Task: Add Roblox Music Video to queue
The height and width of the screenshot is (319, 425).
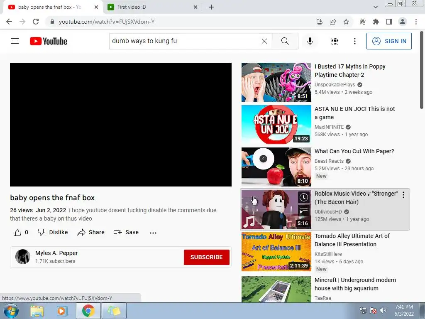Action: (304, 211)
